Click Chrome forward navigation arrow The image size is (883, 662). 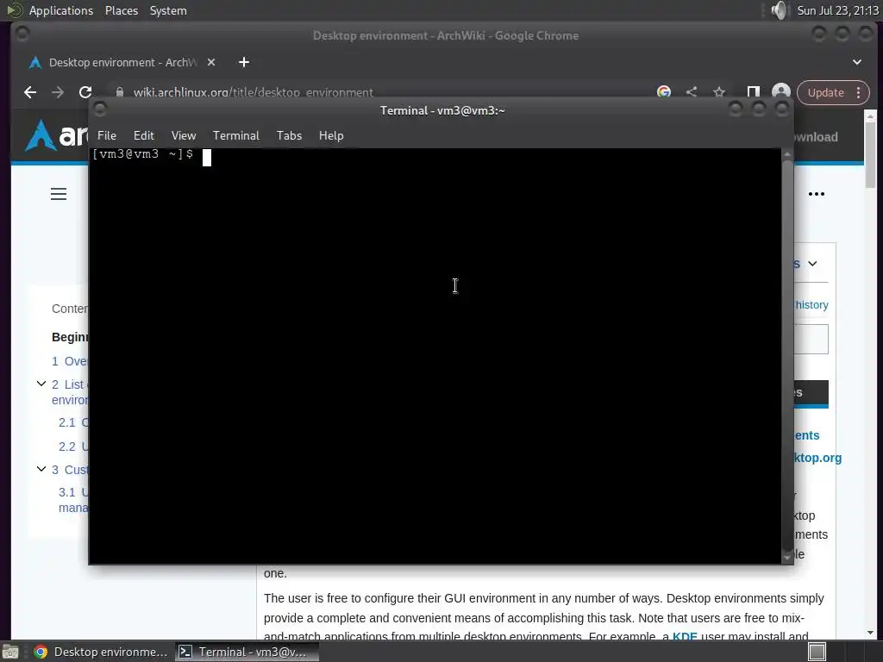click(x=58, y=92)
